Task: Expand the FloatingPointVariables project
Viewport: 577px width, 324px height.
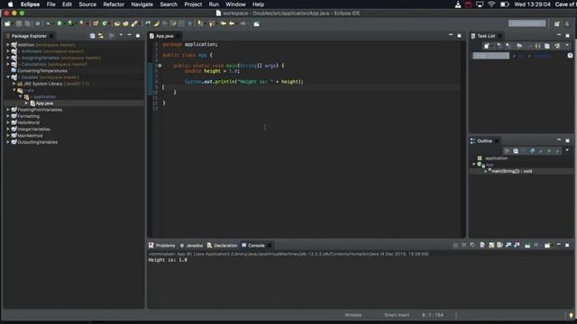Action: (8, 110)
